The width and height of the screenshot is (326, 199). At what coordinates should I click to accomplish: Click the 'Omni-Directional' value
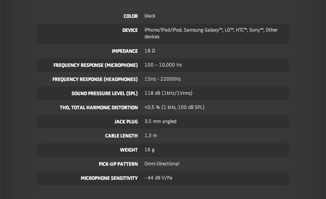[162, 164]
